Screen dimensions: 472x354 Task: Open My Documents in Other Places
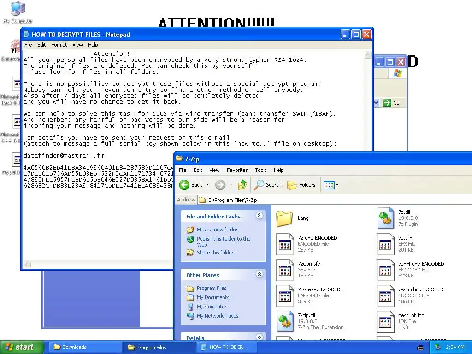click(213, 297)
